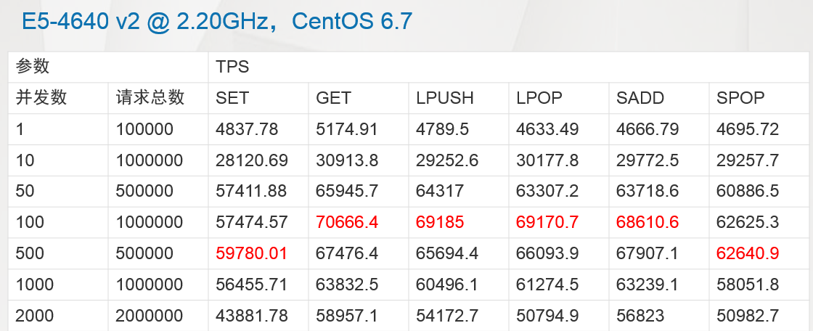Select the red 62640.9 SPOP value
The image size is (813, 331).
pos(748,253)
